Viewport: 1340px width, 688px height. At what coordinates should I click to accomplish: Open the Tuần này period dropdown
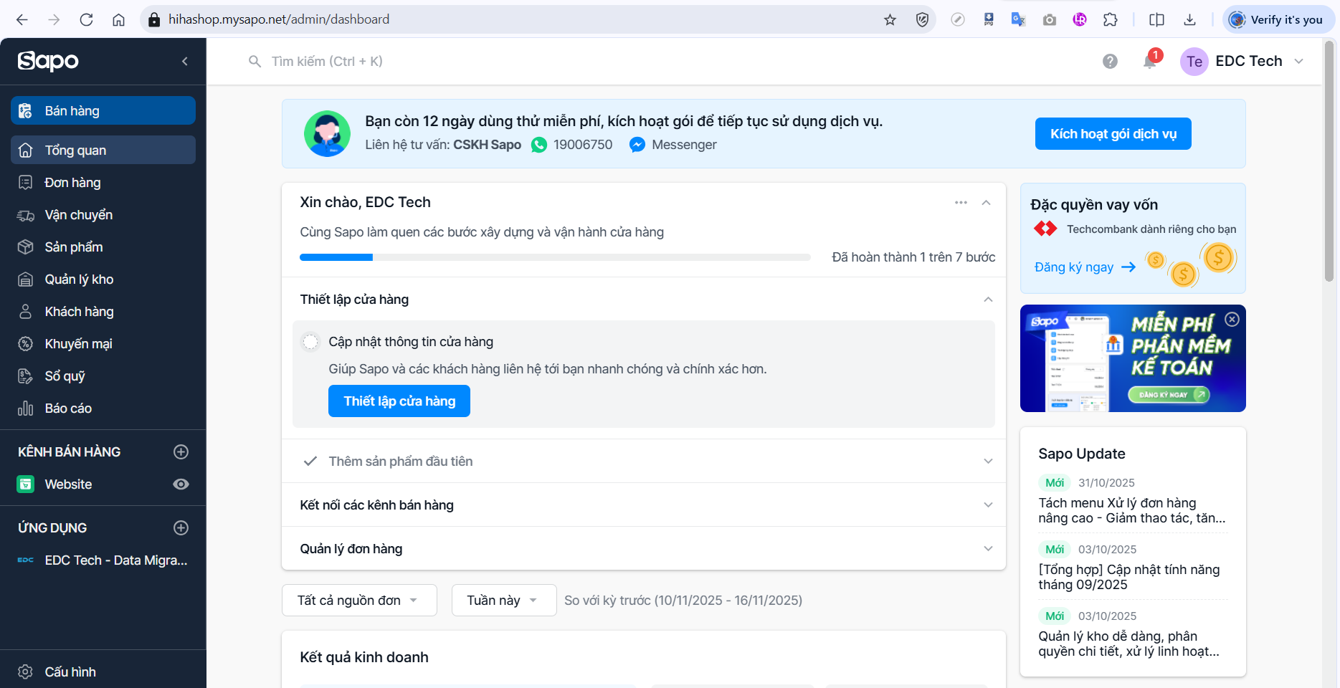coord(504,601)
